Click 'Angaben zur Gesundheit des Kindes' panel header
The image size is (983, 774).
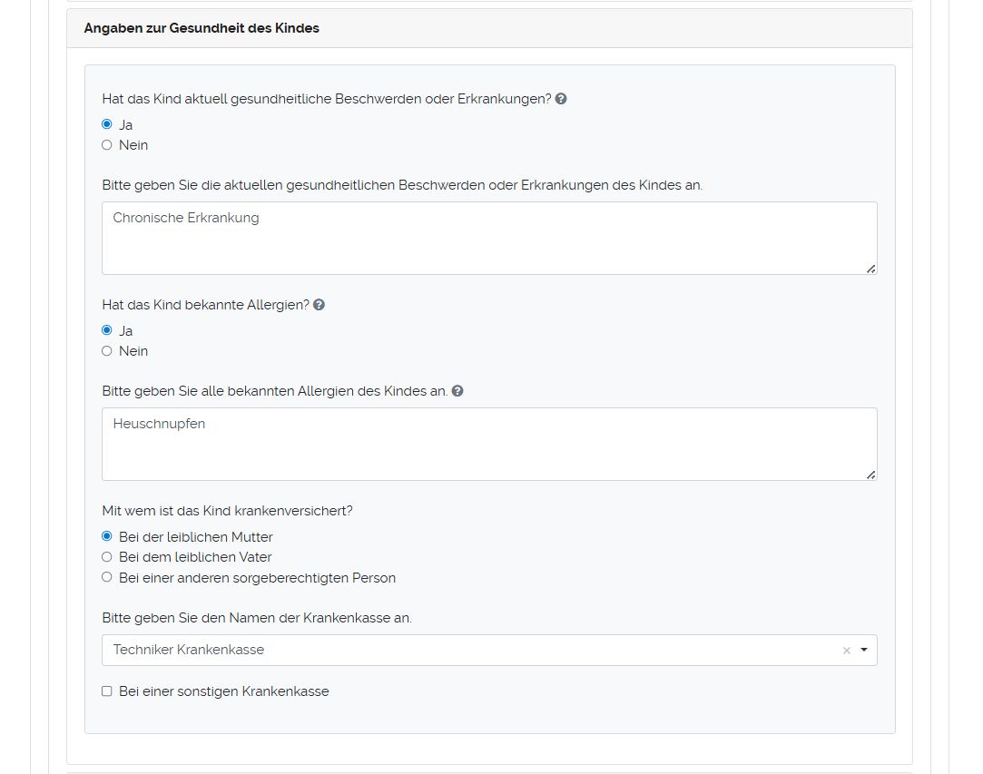point(202,28)
